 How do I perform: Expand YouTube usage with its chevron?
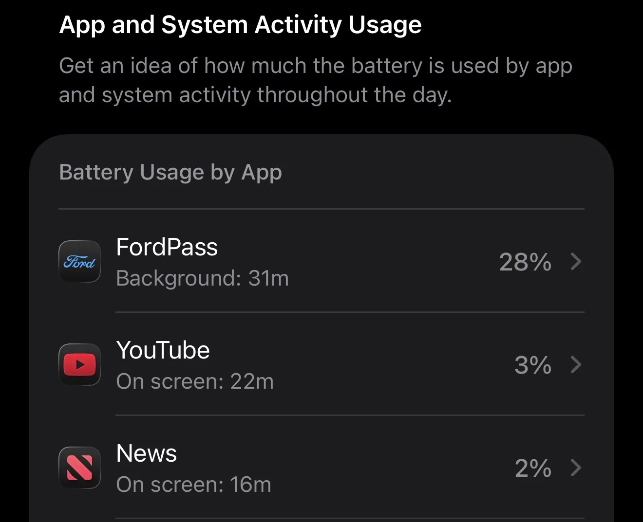tap(576, 365)
